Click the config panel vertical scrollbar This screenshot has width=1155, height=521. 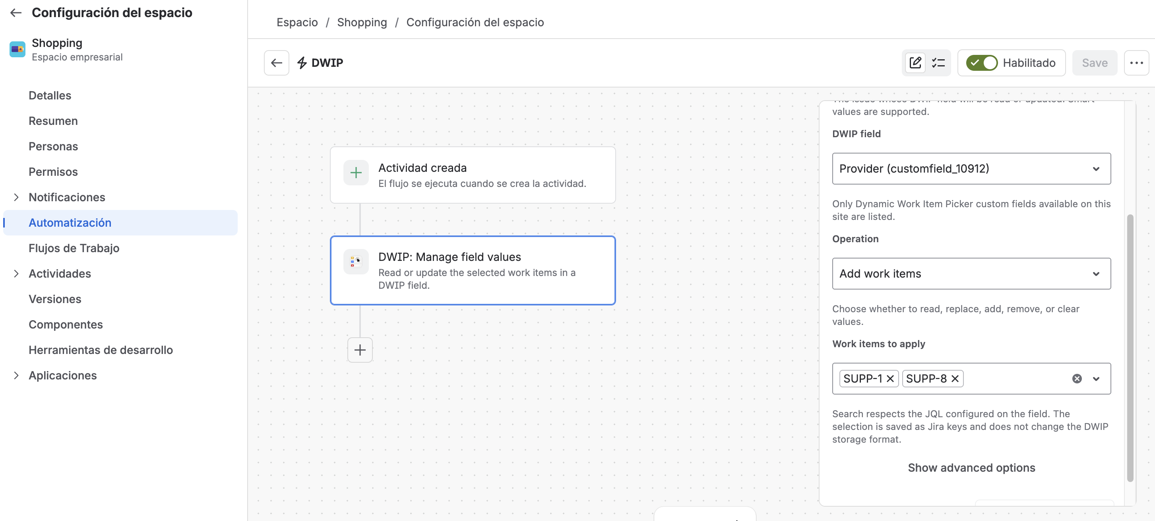pos(1130,348)
